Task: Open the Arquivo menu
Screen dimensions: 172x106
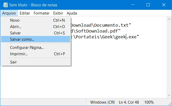Action: [x=9, y=13]
